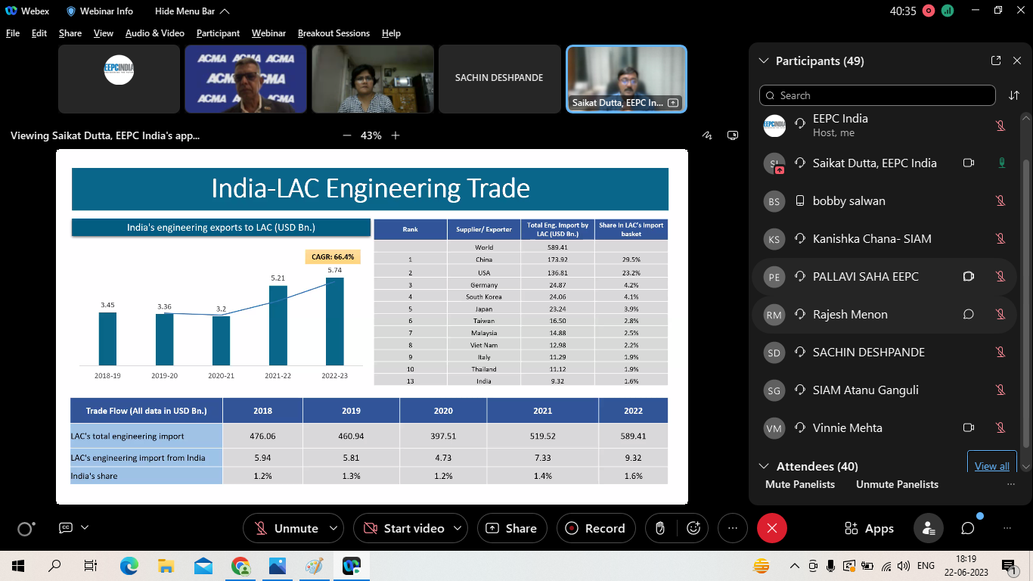Screen dimensions: 1033x581
Task: Click the red end meeting button
Action: 772,528
